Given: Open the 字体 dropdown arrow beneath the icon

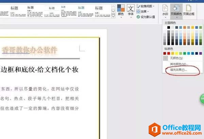Looking at the screenshot, I should (131, 17).
